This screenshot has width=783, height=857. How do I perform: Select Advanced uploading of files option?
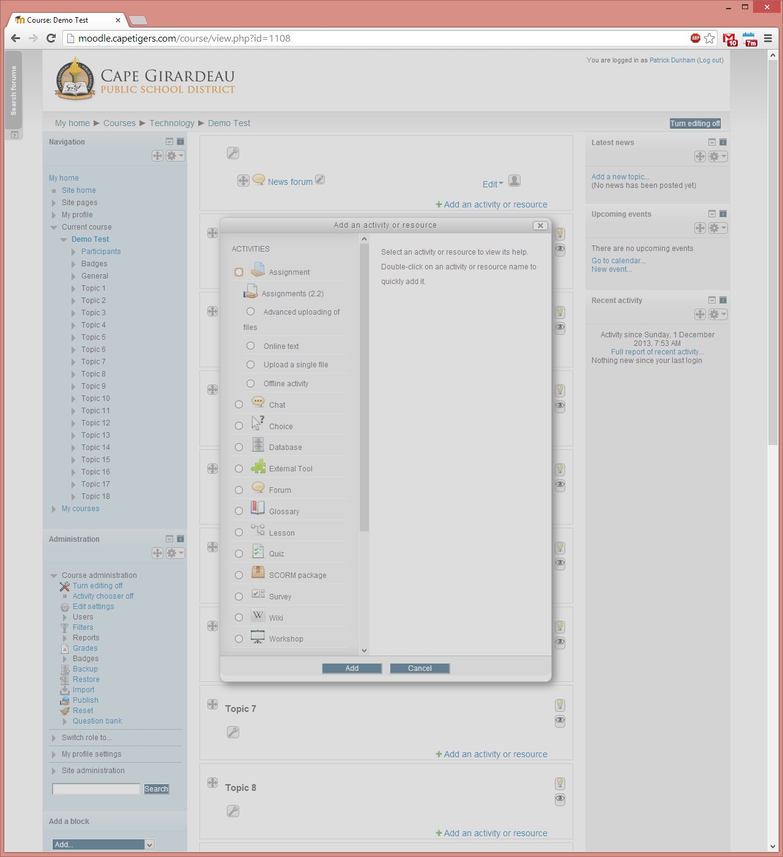tap(250, 312)
